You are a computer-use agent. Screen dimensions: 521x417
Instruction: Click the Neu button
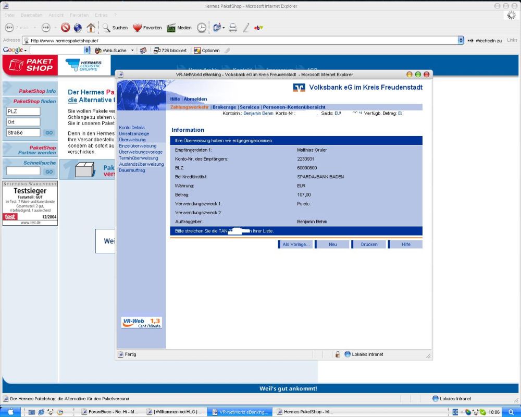pos(332,244)
